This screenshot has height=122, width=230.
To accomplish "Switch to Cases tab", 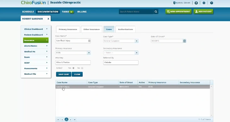I will [x=109, y=29].
